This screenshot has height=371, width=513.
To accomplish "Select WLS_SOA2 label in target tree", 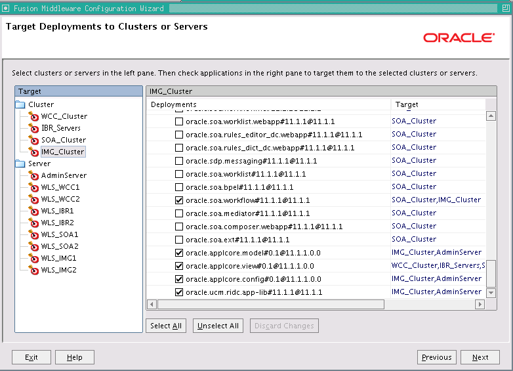I will [60, 246].
